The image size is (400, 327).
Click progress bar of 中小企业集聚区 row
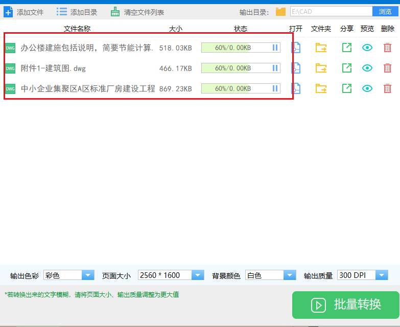point(241,88)
